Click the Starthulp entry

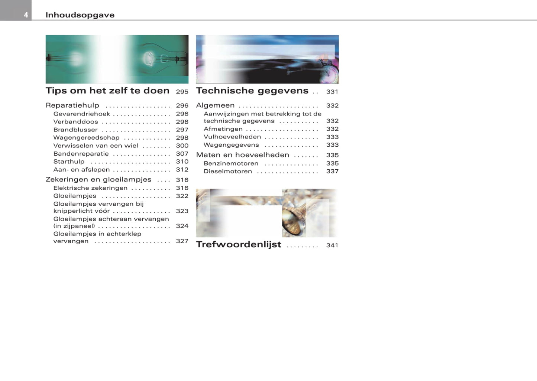coord(69,162)
